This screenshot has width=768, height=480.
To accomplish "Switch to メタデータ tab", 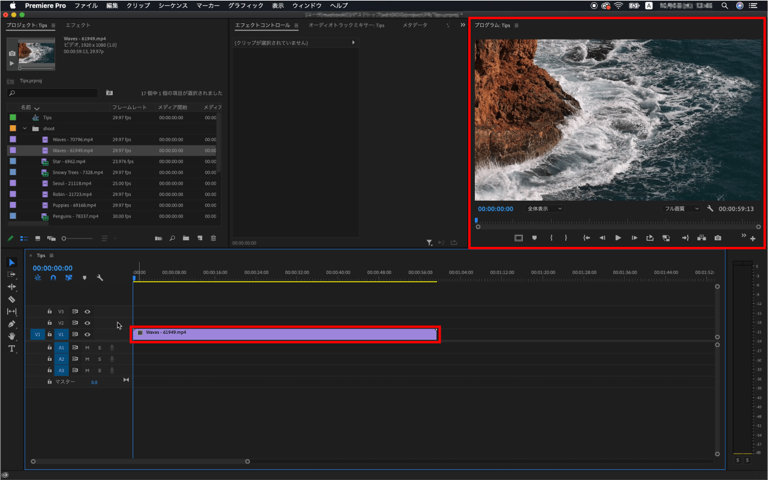I will [415, 26].
